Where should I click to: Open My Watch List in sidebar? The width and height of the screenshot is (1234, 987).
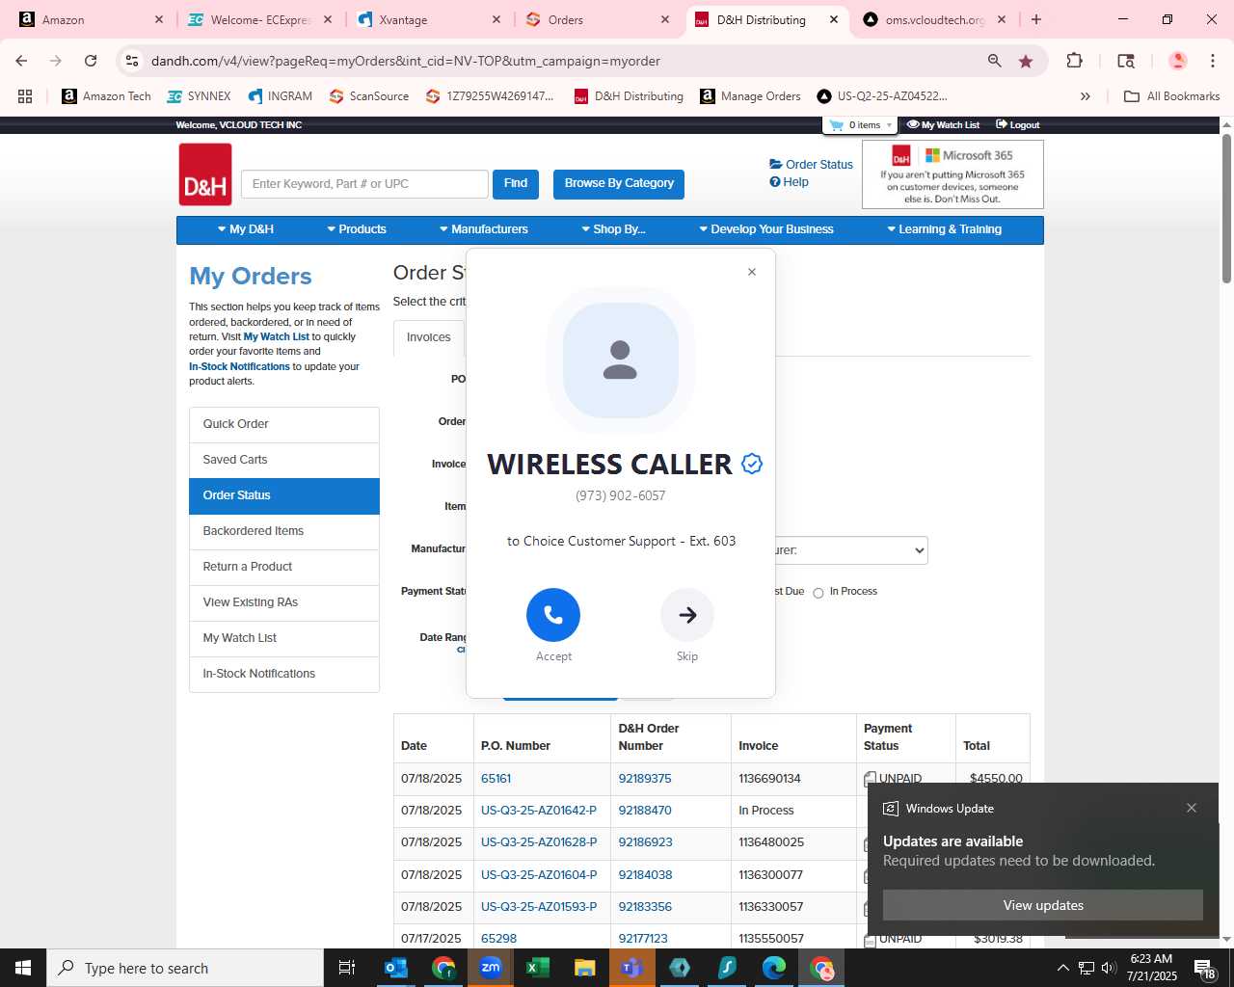[284, 639]
